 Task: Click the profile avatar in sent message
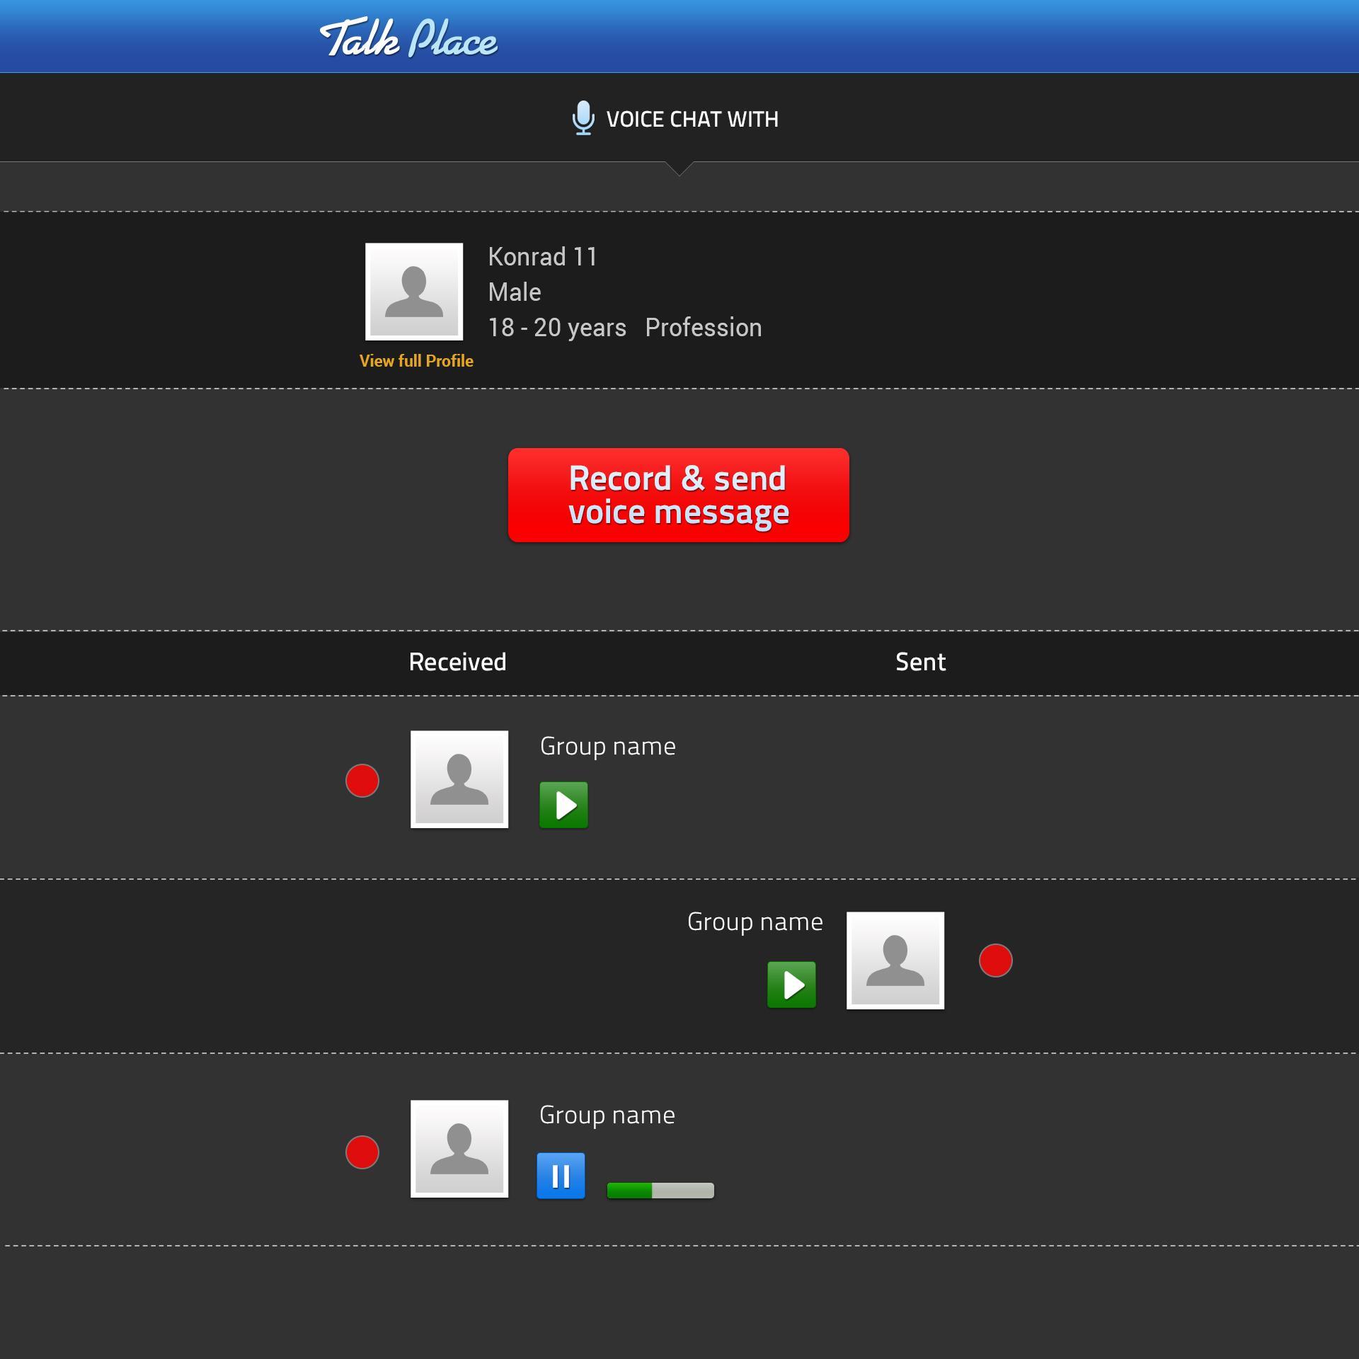point(896,960)
